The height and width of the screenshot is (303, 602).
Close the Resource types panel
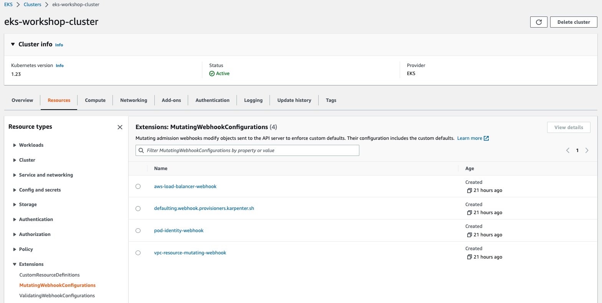[120, 127]
